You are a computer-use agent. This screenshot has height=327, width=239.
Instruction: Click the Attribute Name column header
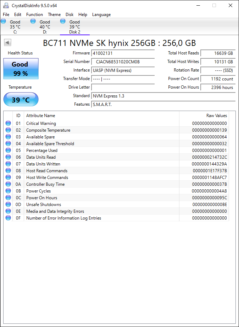(x=40, y=116)
